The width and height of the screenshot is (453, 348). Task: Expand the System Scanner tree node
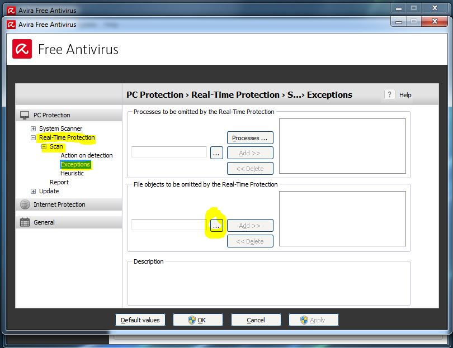[34, 128]
